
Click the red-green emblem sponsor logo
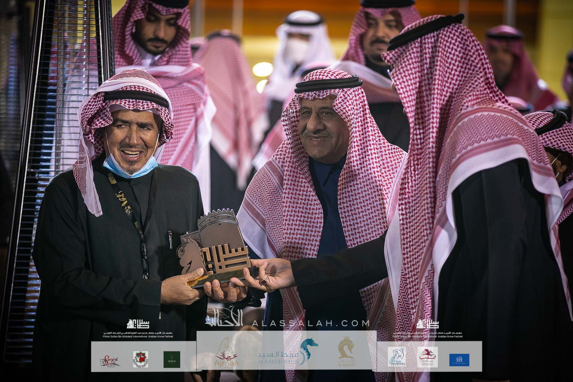(140, 359)
